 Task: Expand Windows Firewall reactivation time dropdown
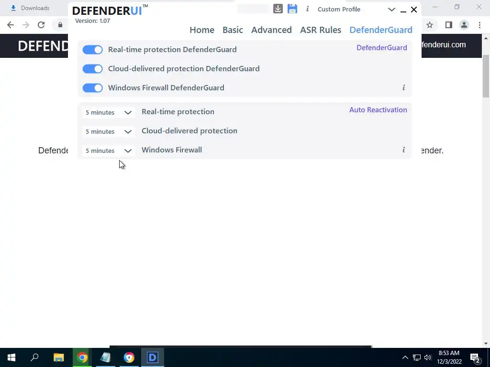pos(109,151)
